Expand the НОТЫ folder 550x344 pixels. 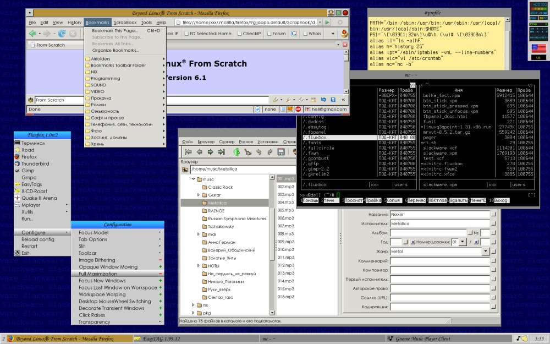point(198,266)
